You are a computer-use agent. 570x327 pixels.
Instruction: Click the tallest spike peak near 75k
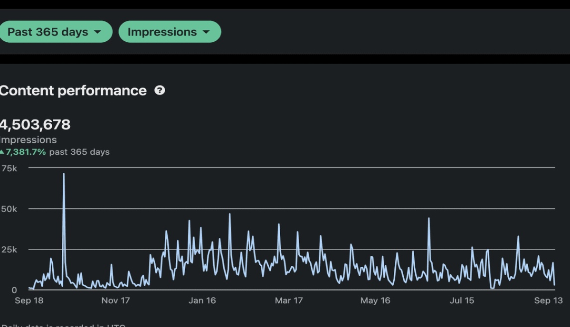64,175
